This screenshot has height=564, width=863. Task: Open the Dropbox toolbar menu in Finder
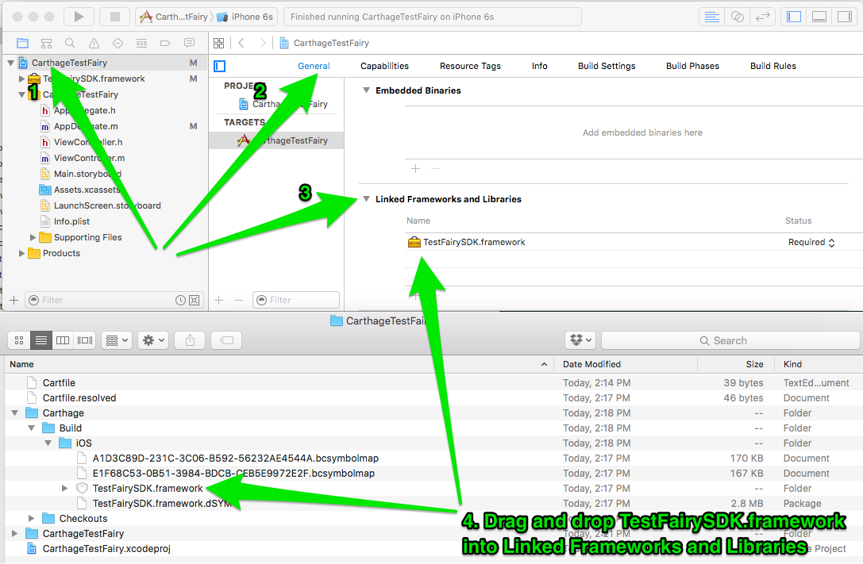pos(580,340)
